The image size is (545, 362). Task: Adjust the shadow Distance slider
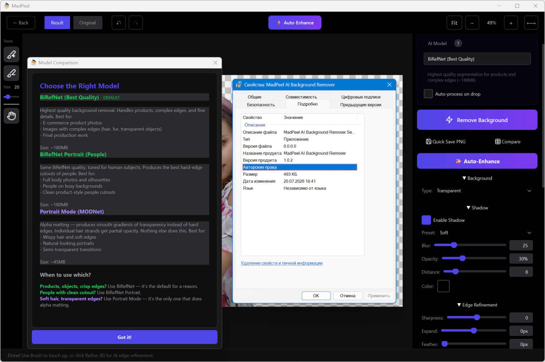475,271
